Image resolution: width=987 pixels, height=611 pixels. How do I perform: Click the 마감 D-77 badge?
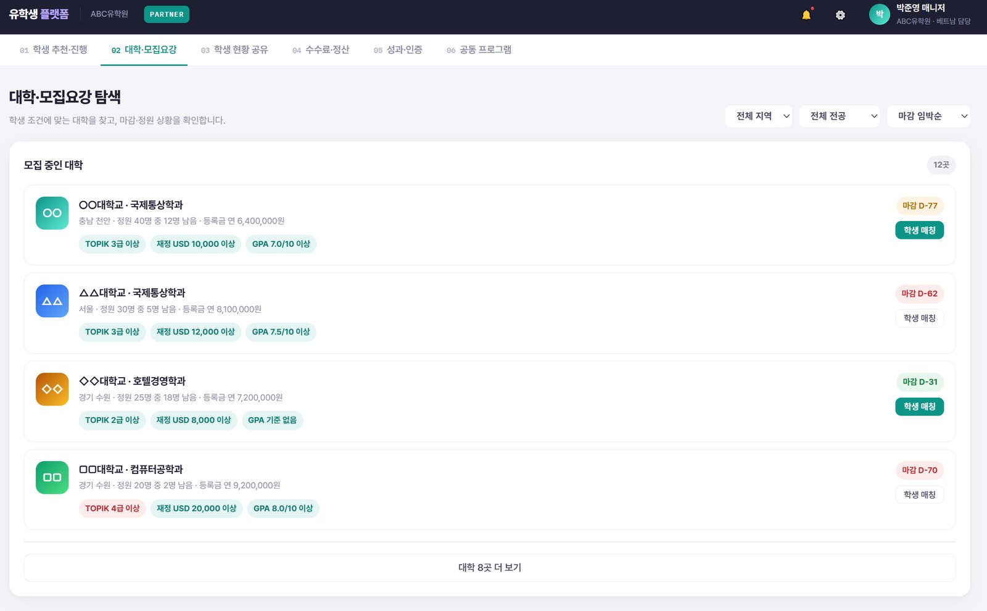pos(920,206)
